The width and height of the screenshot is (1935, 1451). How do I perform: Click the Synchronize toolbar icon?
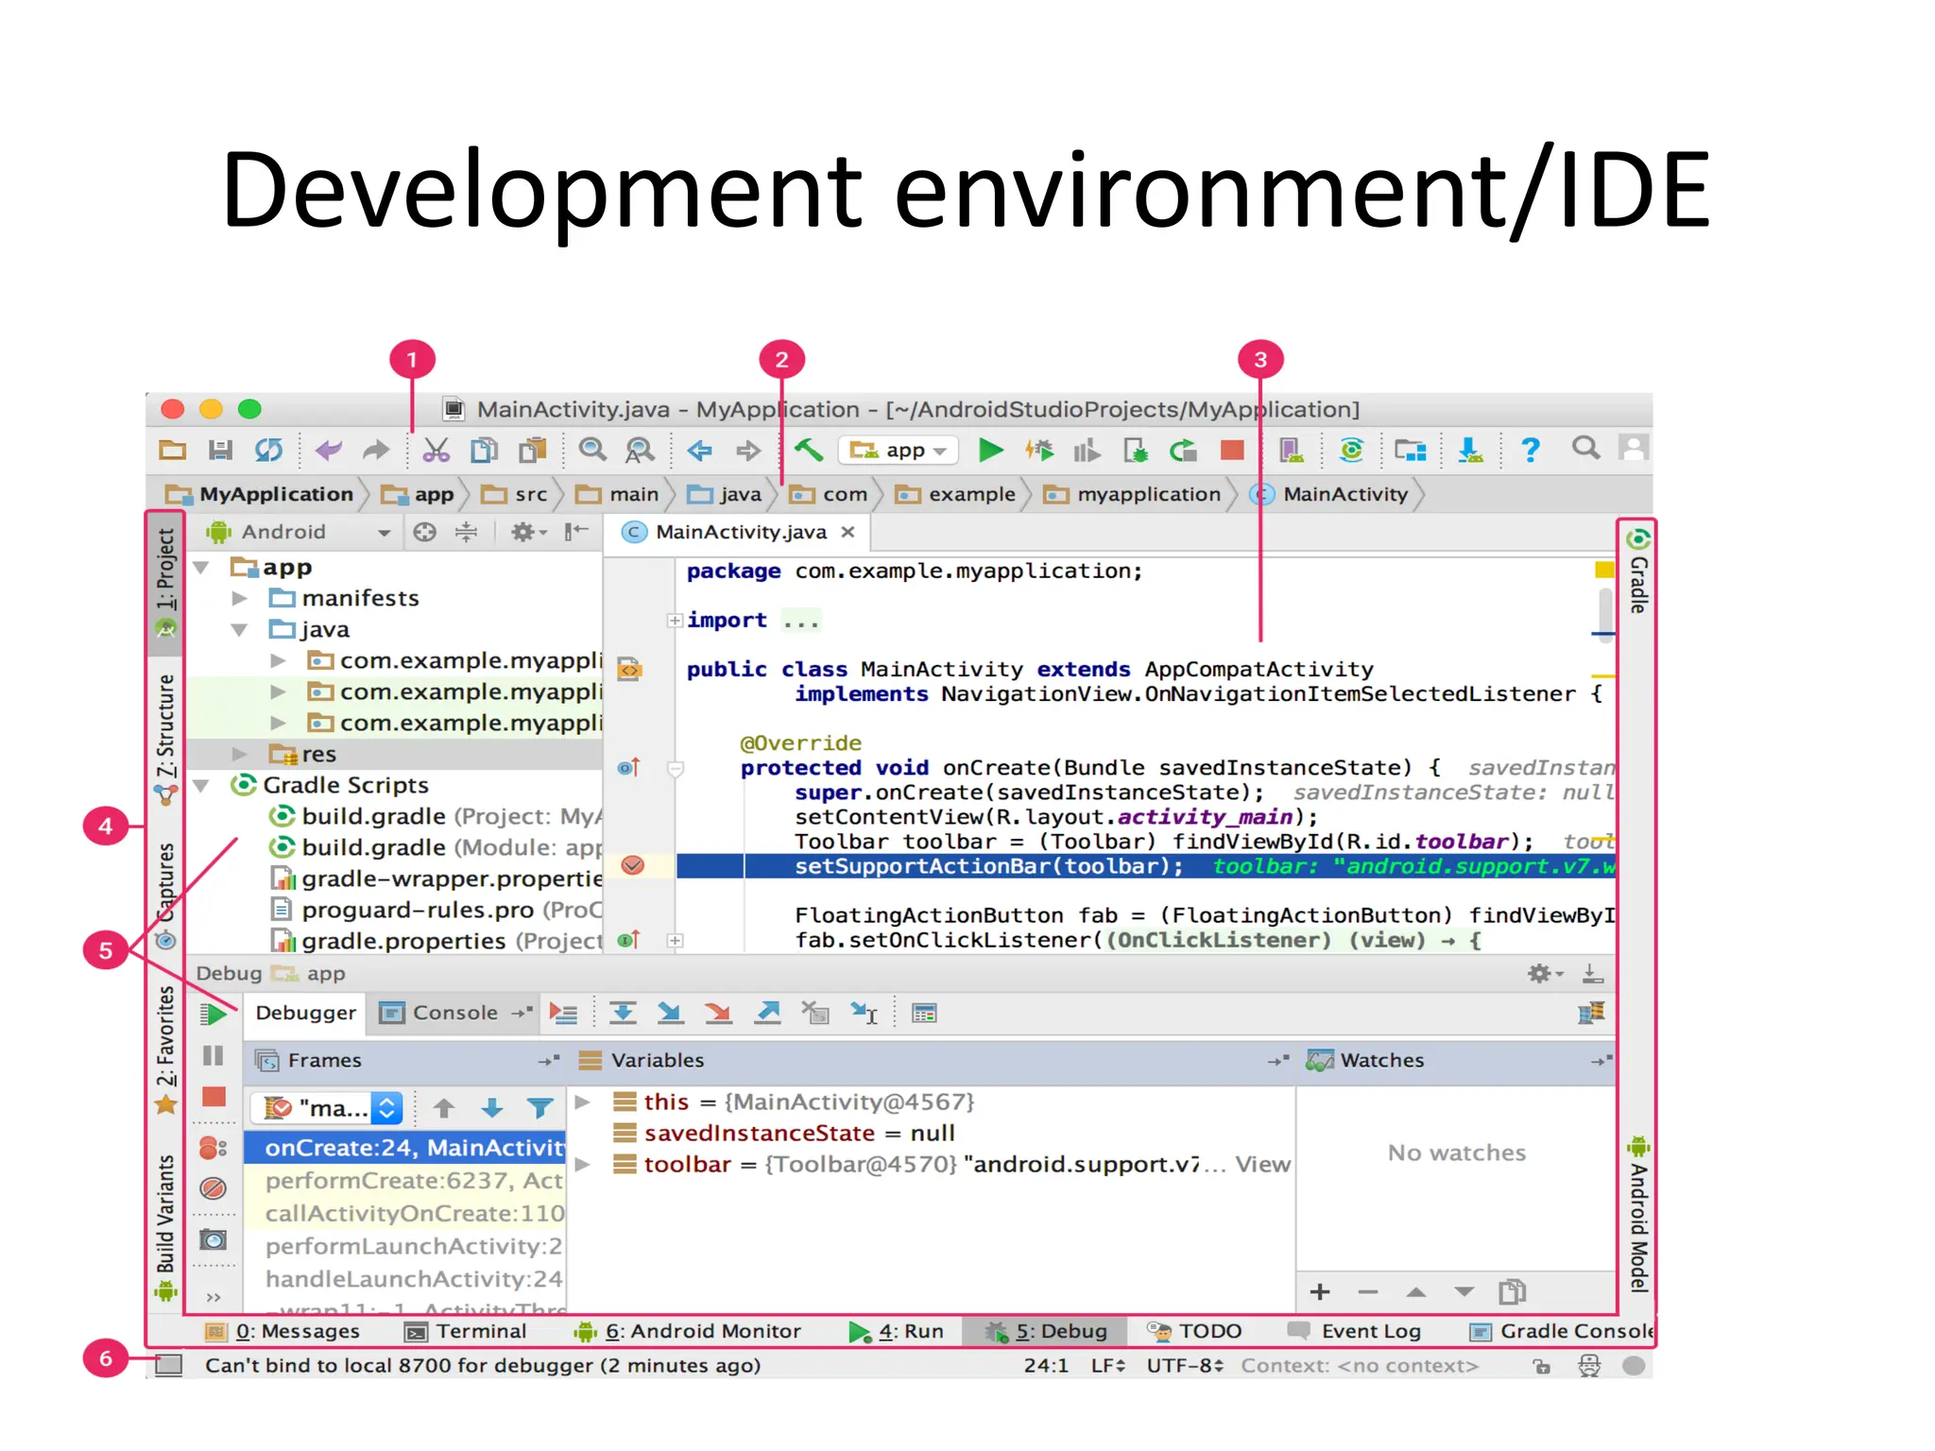pyautogui.click(x=269, y=451)
